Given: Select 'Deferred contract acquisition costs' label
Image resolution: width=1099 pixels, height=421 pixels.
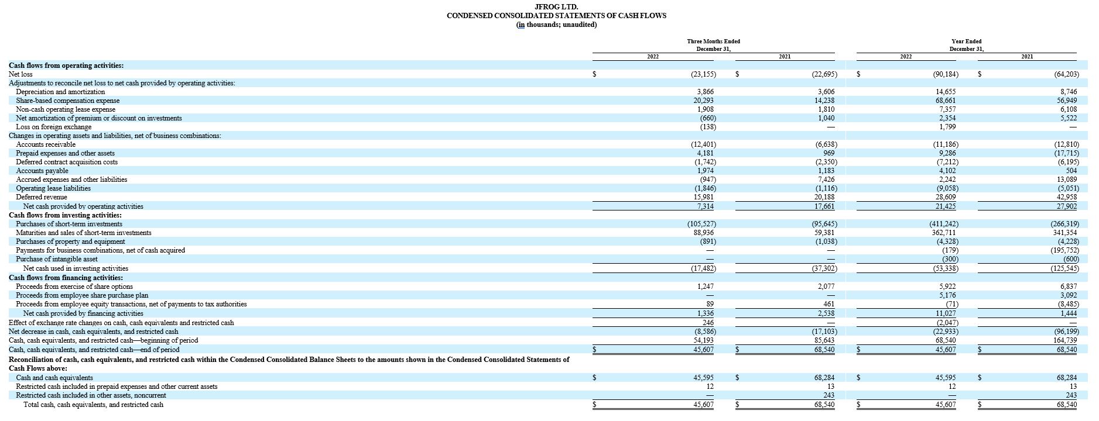Looking at the screenshot, I should [67, 162].
